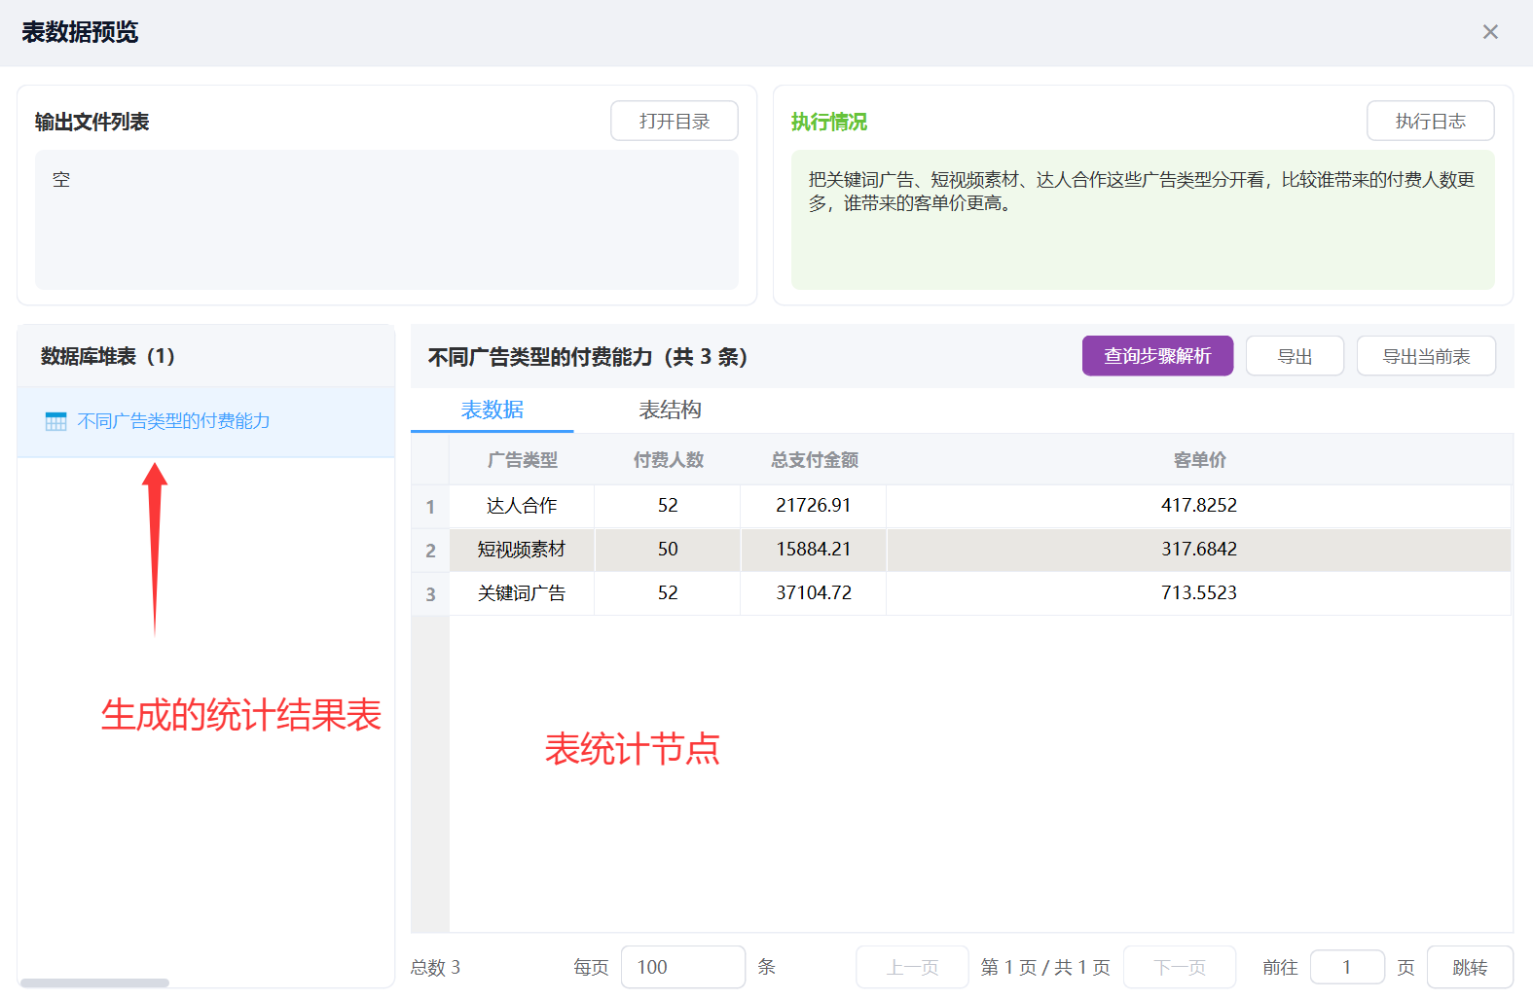Export the current table via 导出当前表
This screenshot has width=1533, height=999.
[x=1425, y=356]
